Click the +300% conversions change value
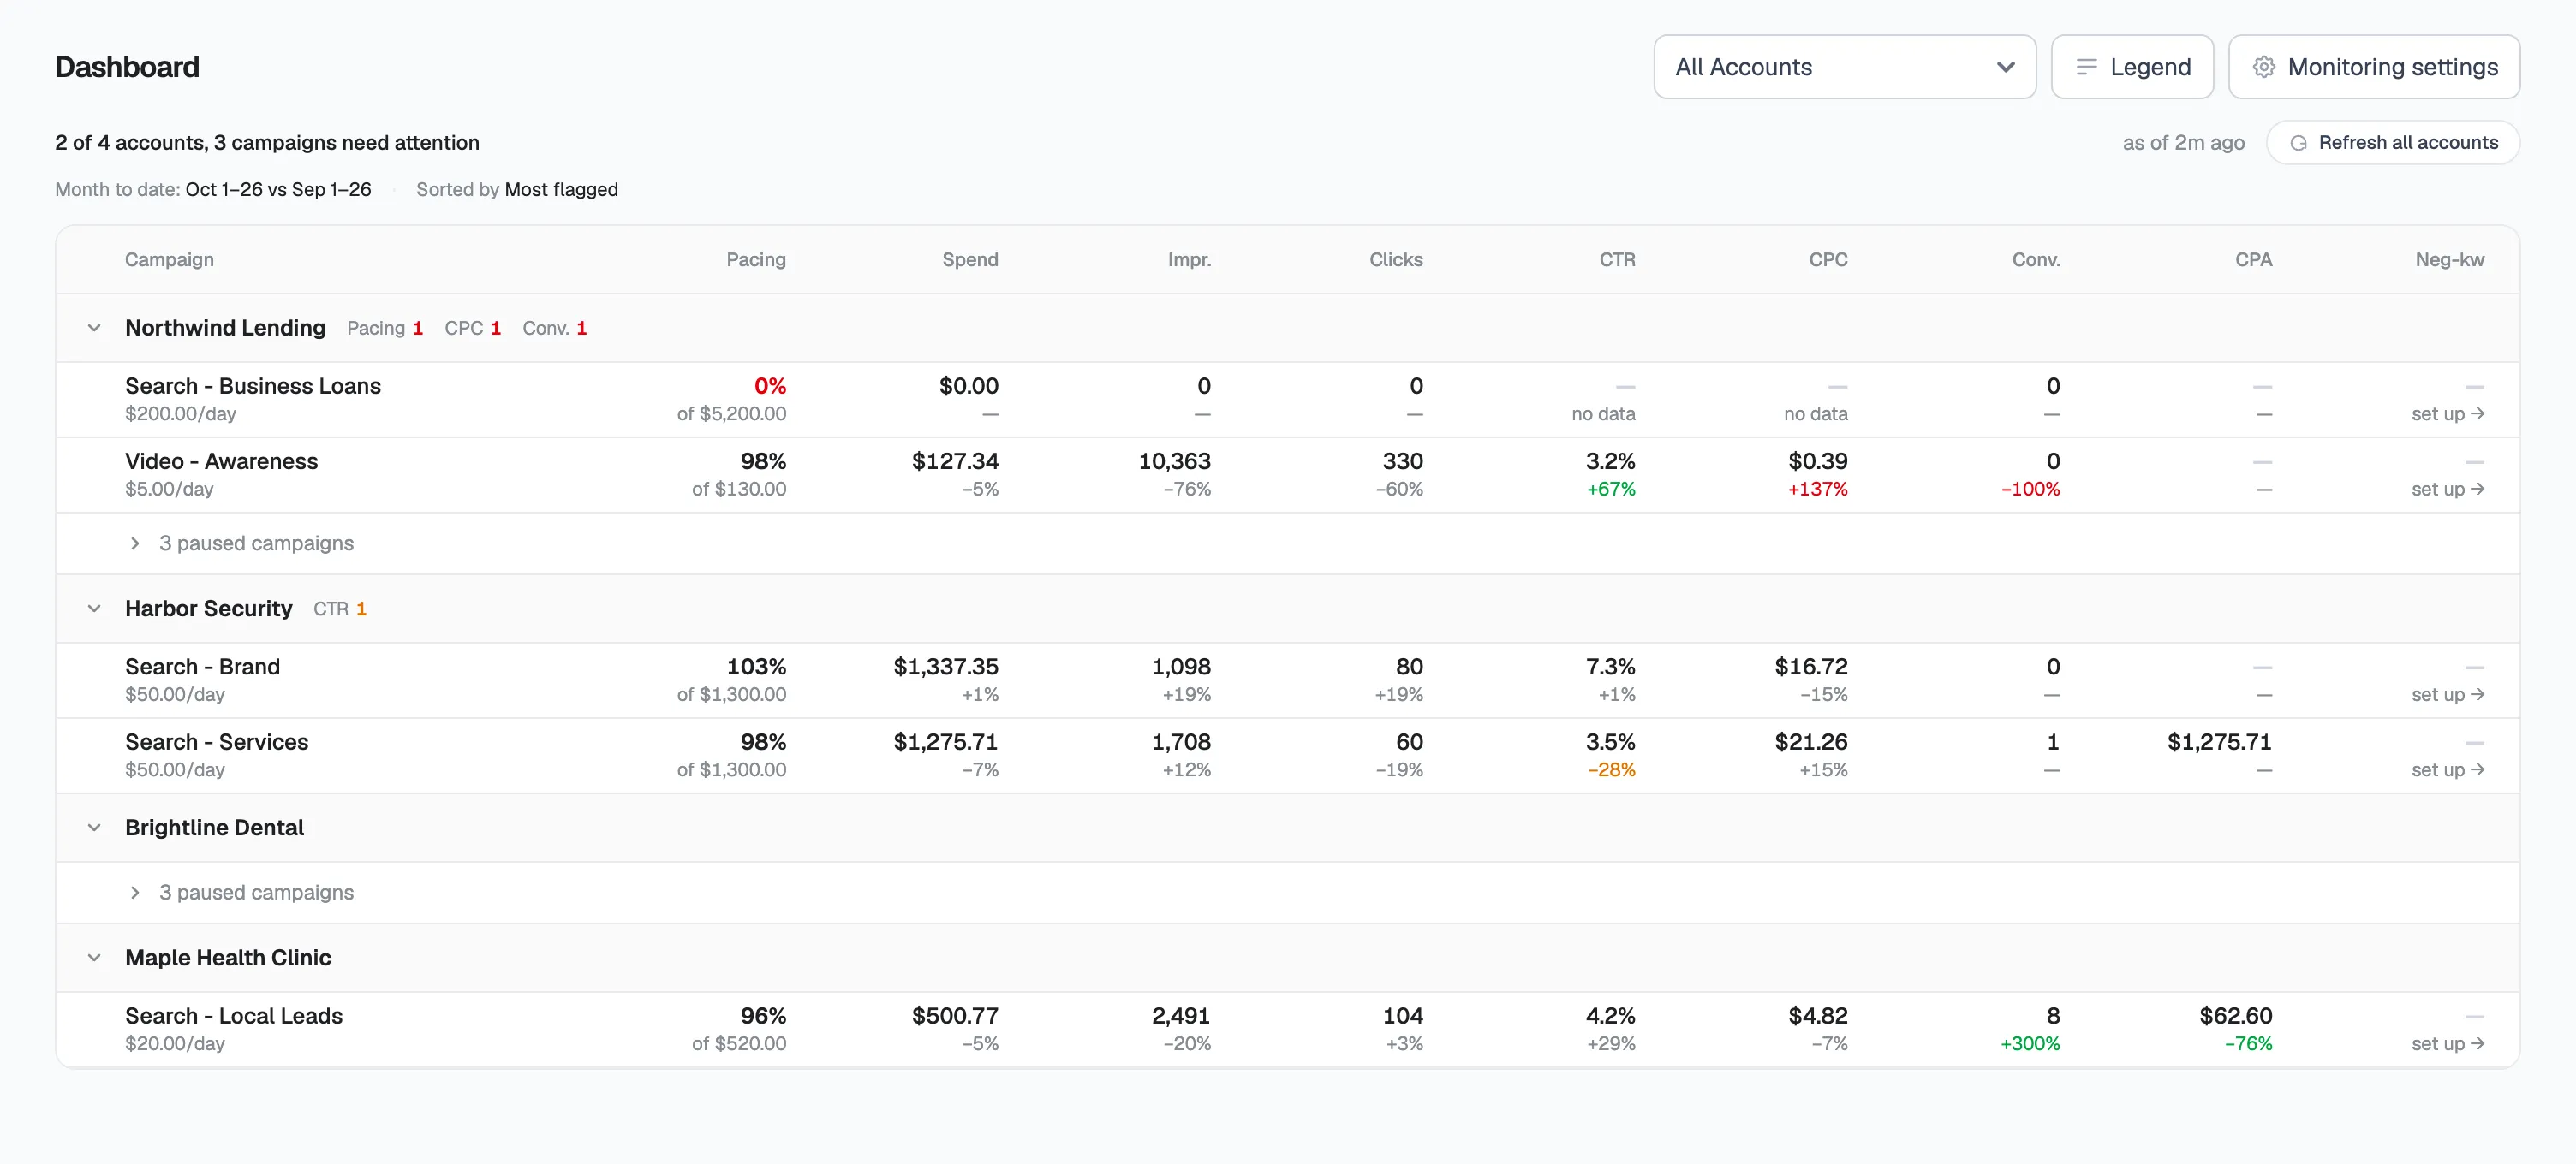 [2030, 1043]
